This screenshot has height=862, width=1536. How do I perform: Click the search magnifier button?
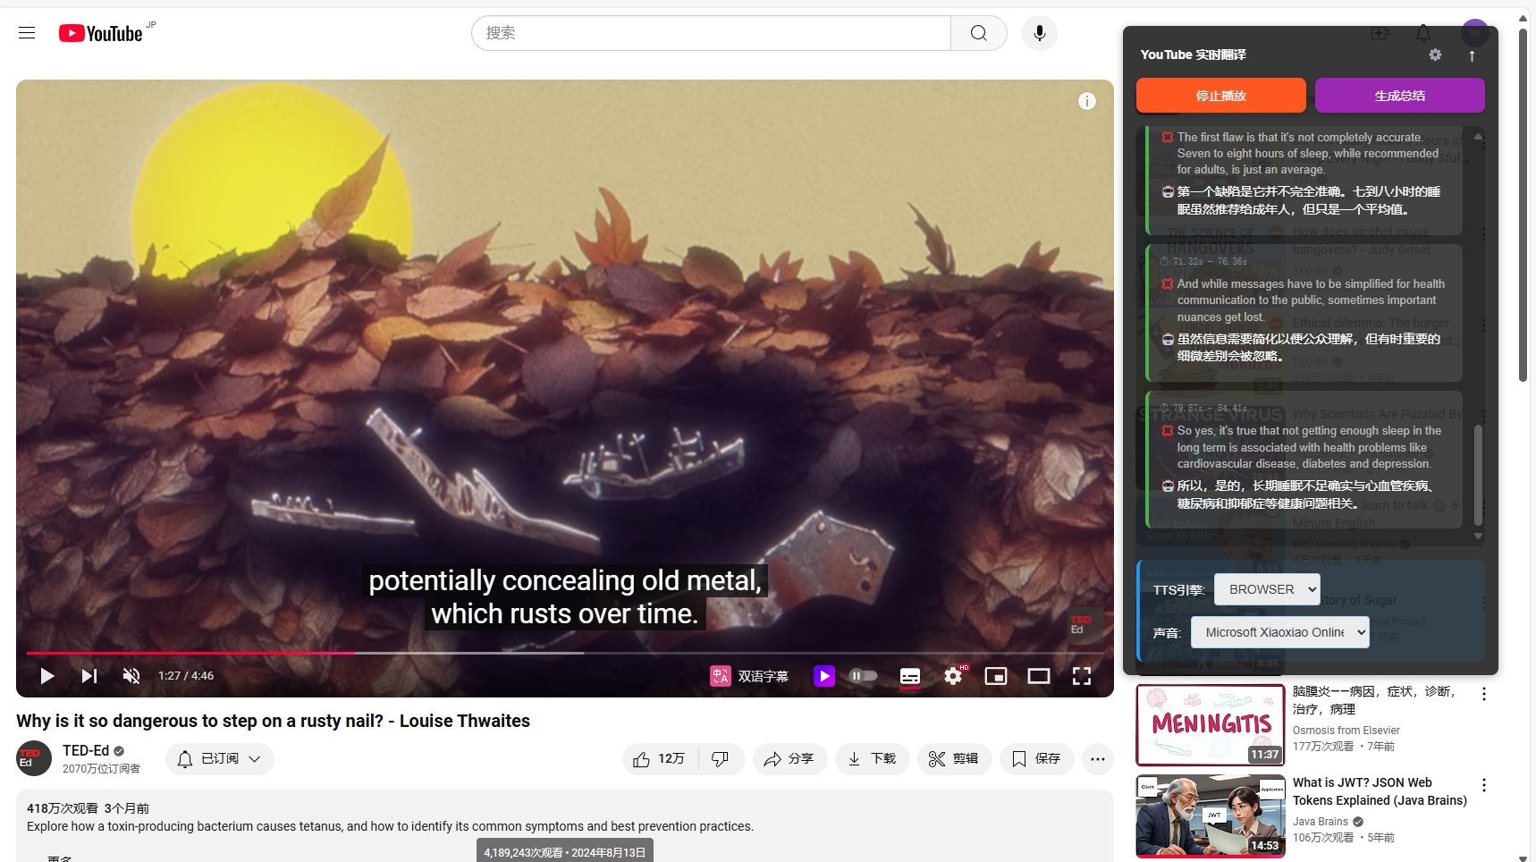(979, 33)
